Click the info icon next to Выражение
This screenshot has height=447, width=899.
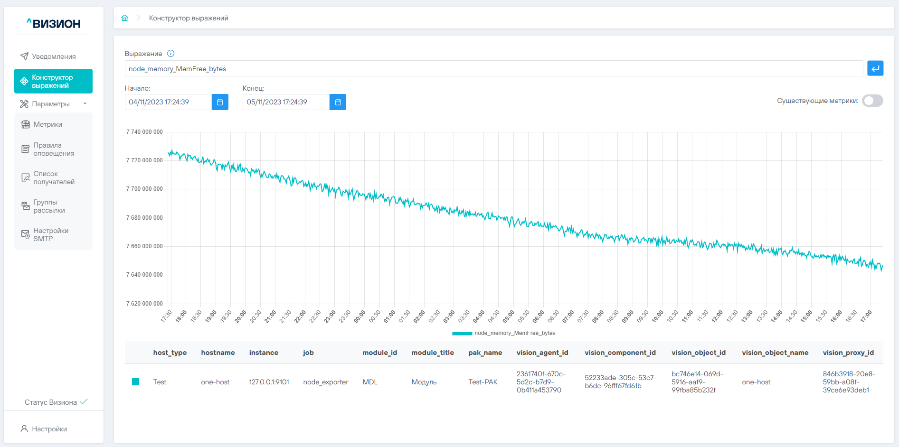click(x=171, y=54)
